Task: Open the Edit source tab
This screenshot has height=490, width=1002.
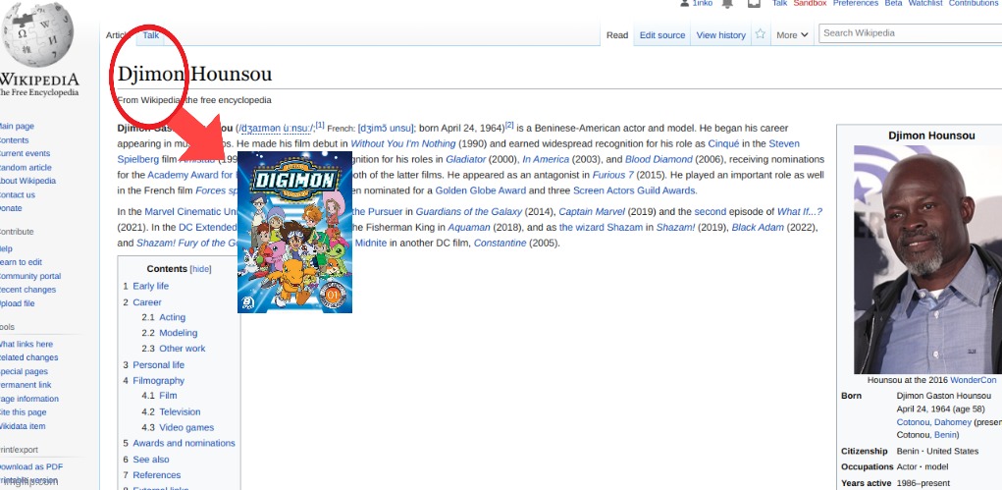Action: [662, 35]
